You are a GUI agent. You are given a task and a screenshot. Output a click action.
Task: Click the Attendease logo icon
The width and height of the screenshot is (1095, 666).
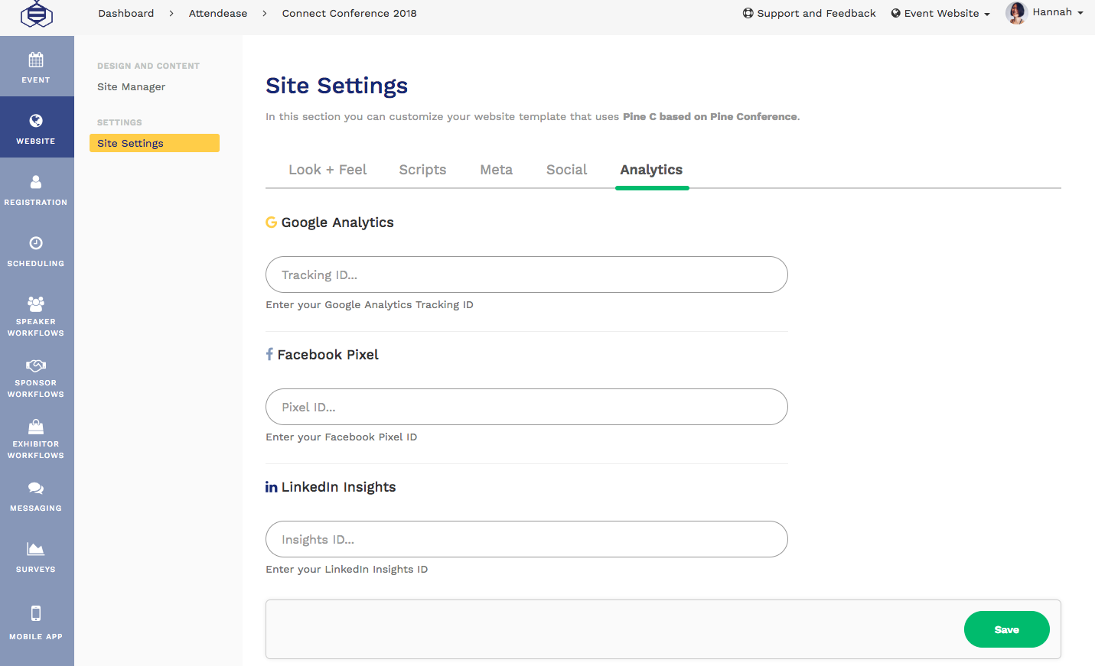[36, 14]
